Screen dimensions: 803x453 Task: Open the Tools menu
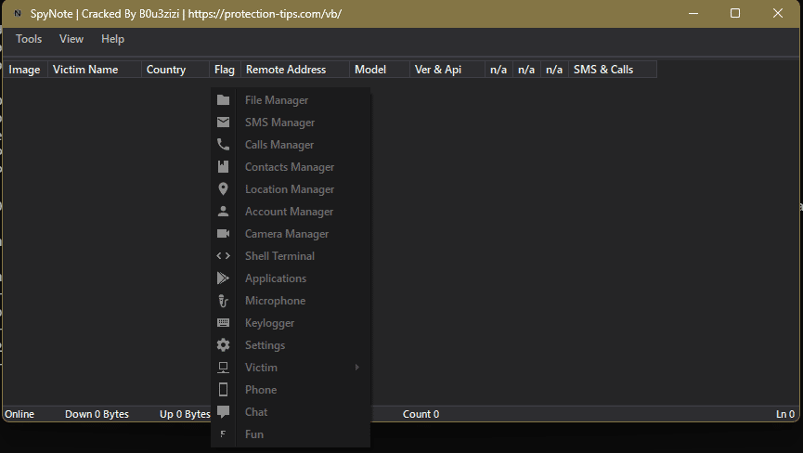click(x=29, y=39)
